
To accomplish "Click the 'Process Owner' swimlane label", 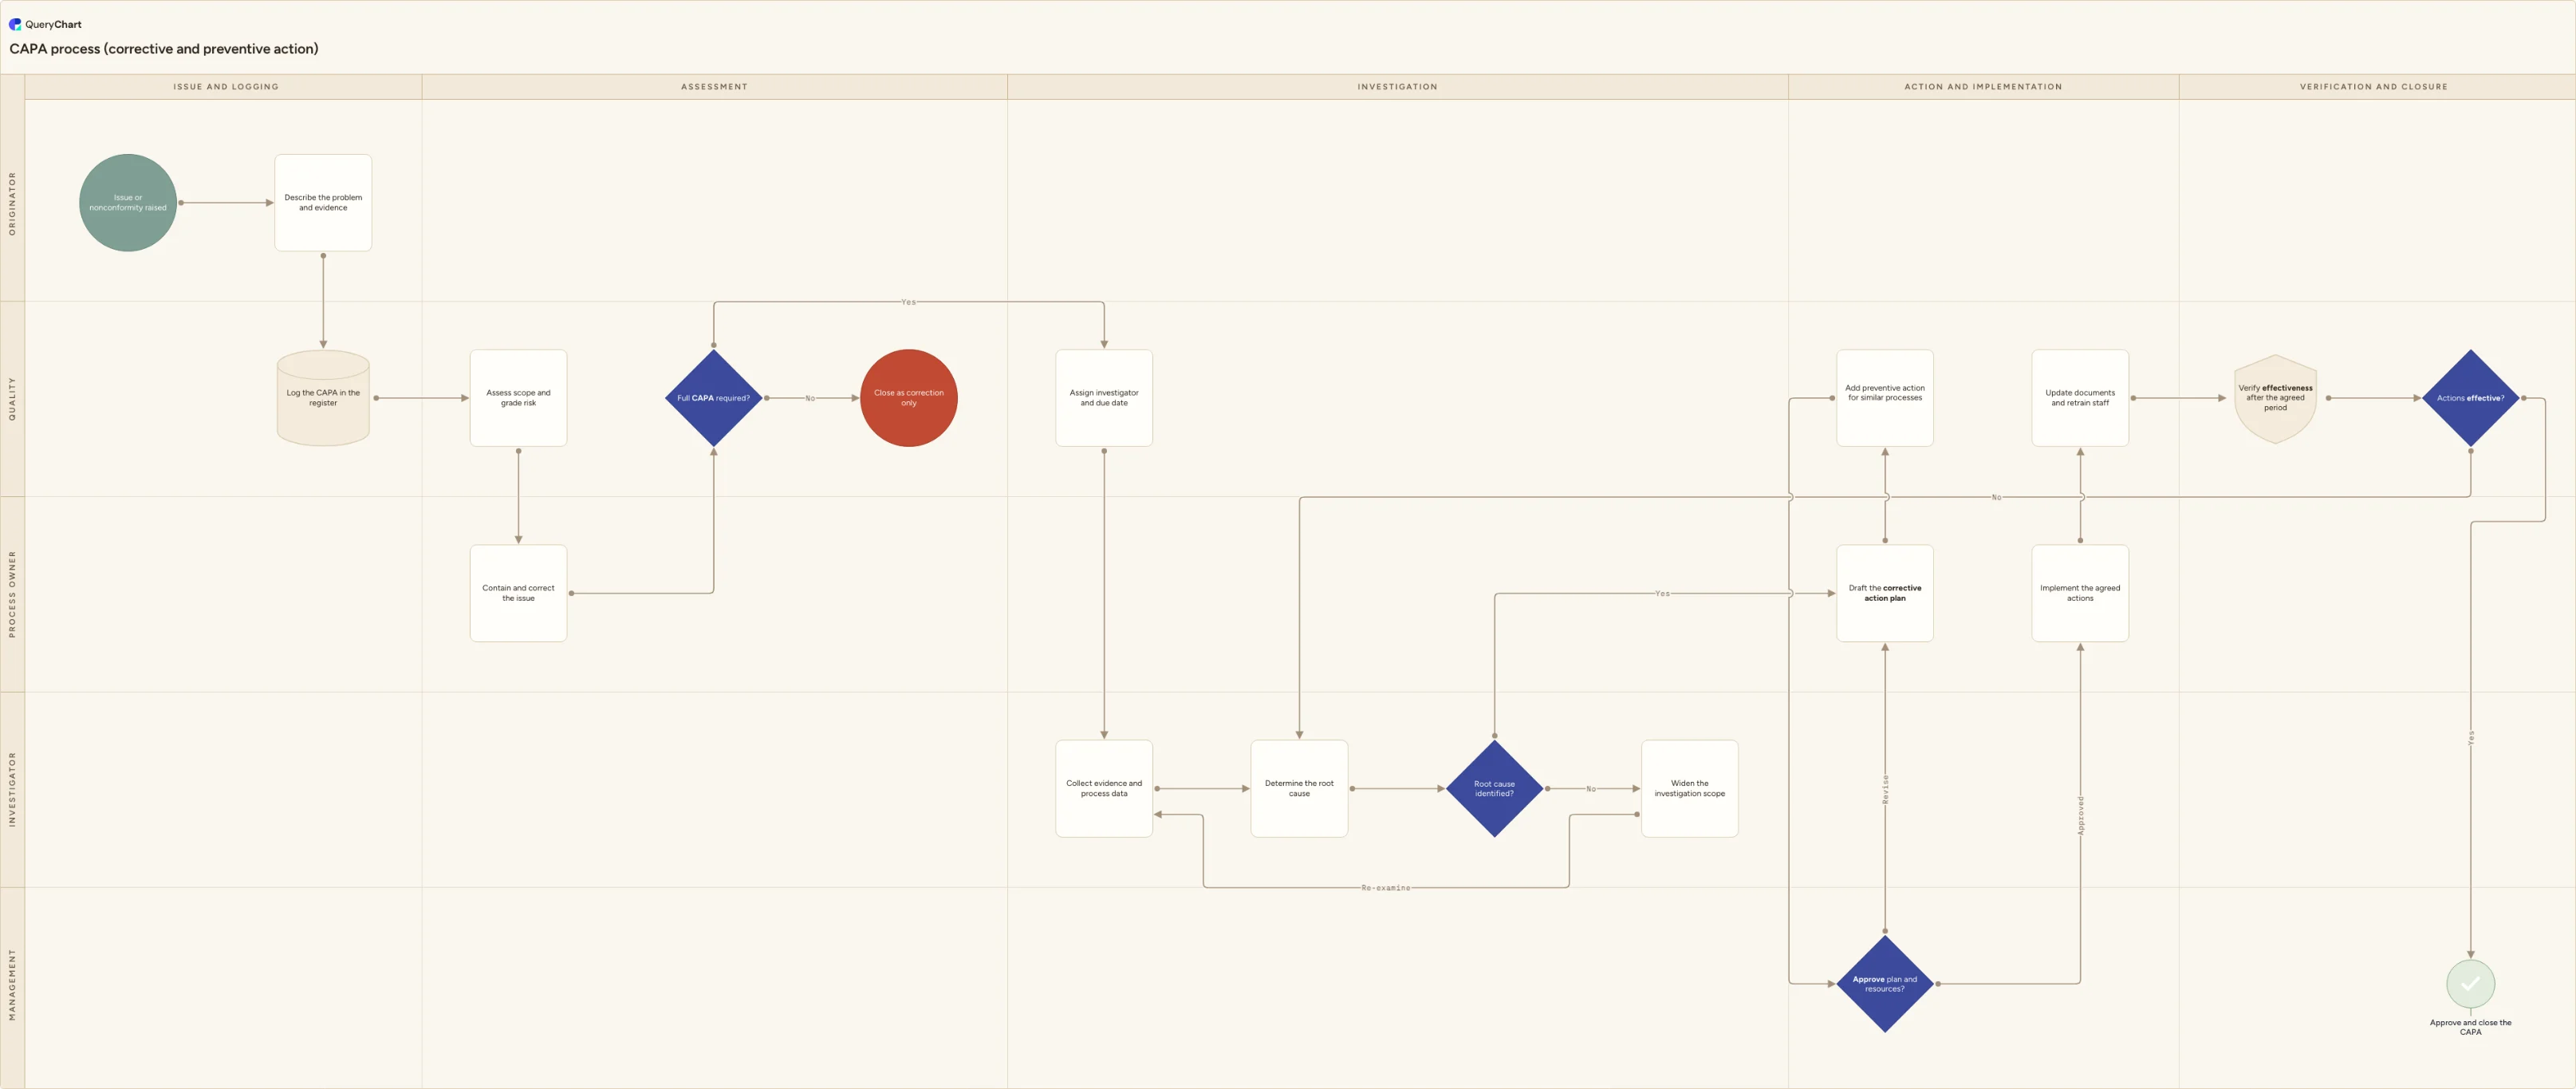I will pos(12,594).
